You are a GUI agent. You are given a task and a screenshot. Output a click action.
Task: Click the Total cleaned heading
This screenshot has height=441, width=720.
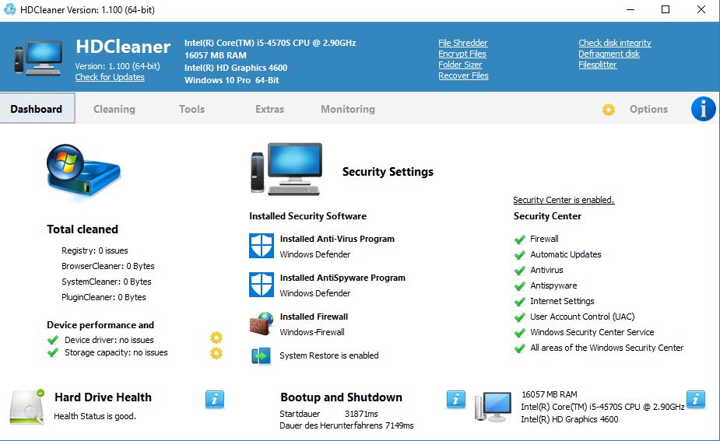(83, 229)
